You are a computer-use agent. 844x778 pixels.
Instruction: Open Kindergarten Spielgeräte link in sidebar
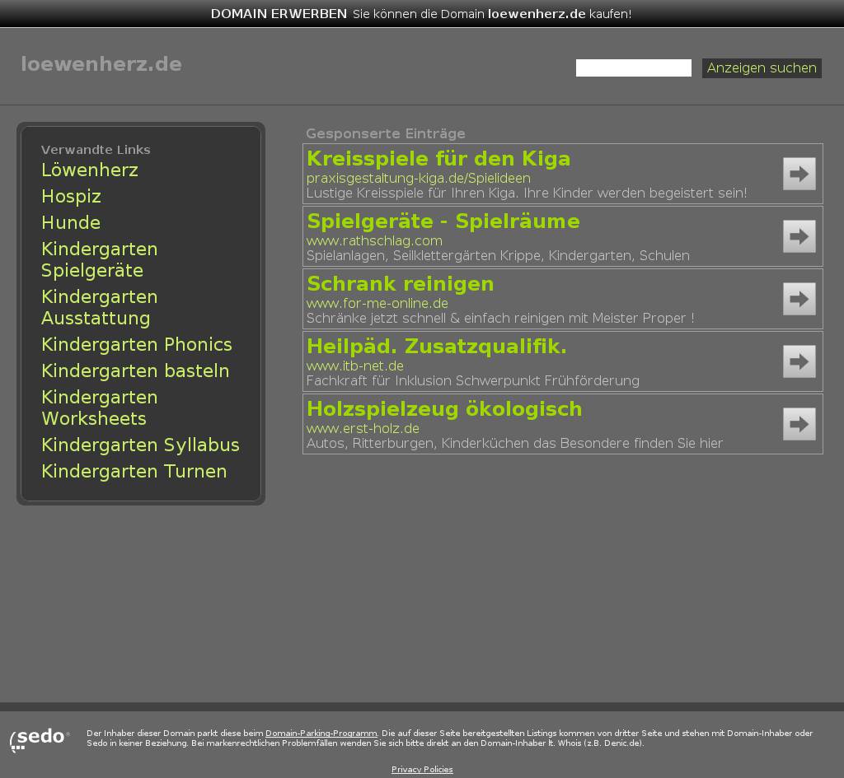[99, 260]
